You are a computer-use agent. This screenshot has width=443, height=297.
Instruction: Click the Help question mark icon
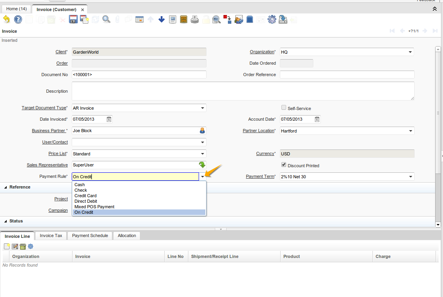coord(18,19)
